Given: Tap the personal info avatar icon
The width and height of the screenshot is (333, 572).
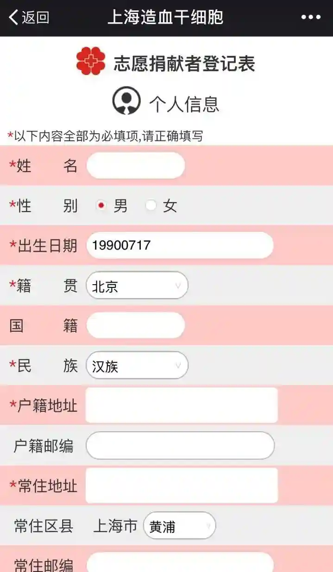Looking at the screenshot, I should 126,101.
